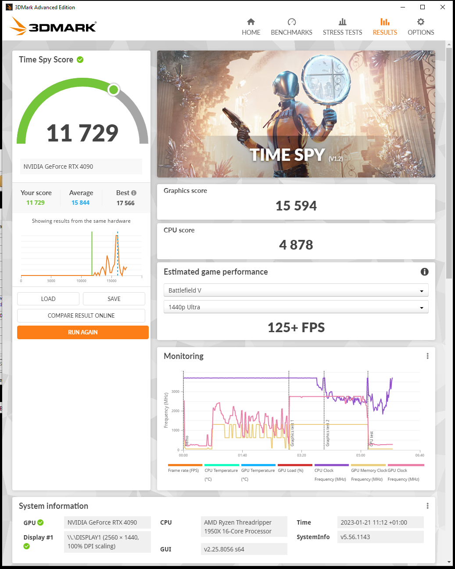Toggle GPU Memory Clock Frequency legend entry
Viewport: 455px width, 569px height.
pyautogui.click(x=368, y=472)
